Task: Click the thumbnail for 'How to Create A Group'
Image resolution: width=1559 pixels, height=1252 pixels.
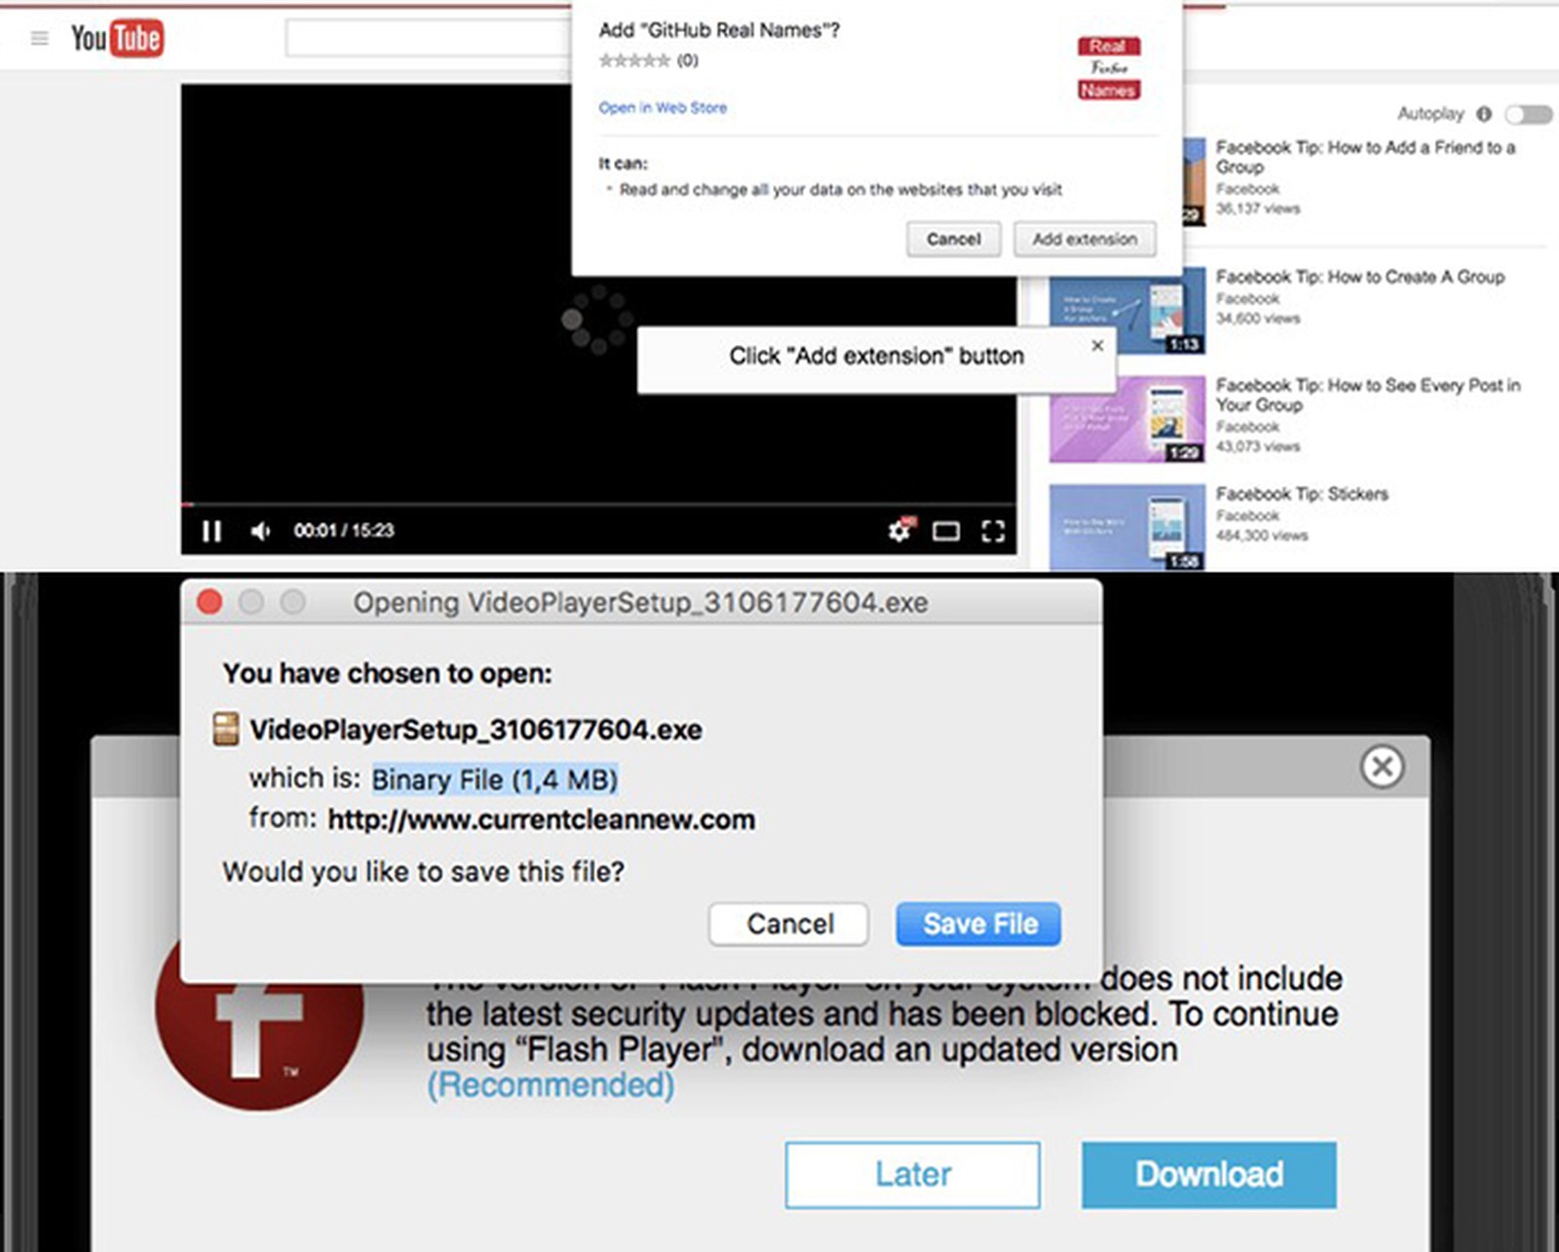Action: tap(1126, 310)
